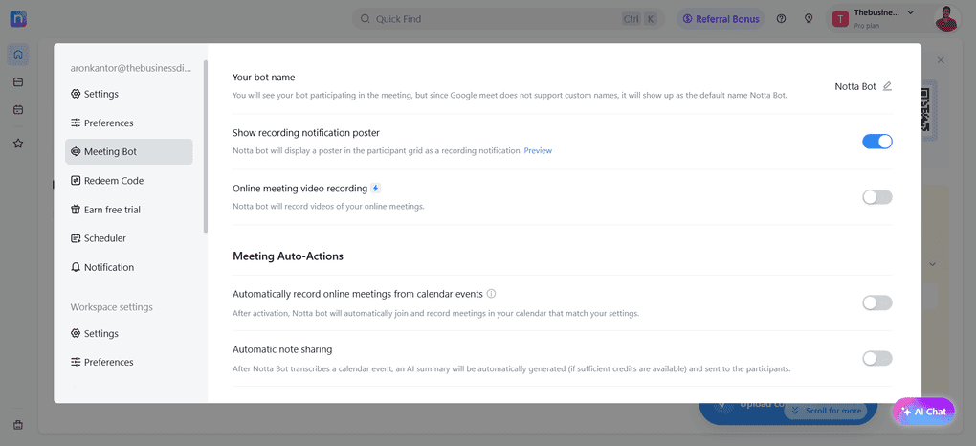Click the info icon beside calendar events setting
976x446 pixels.
[x=491, y=294]
